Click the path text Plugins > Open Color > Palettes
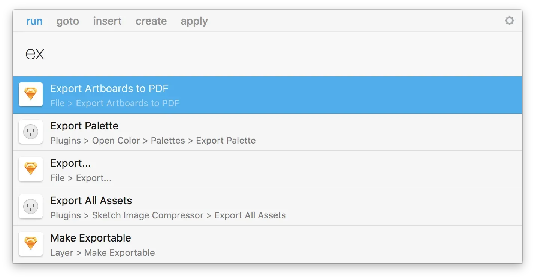This screenshot has width=535, height=279. click(x=118, y=141)
